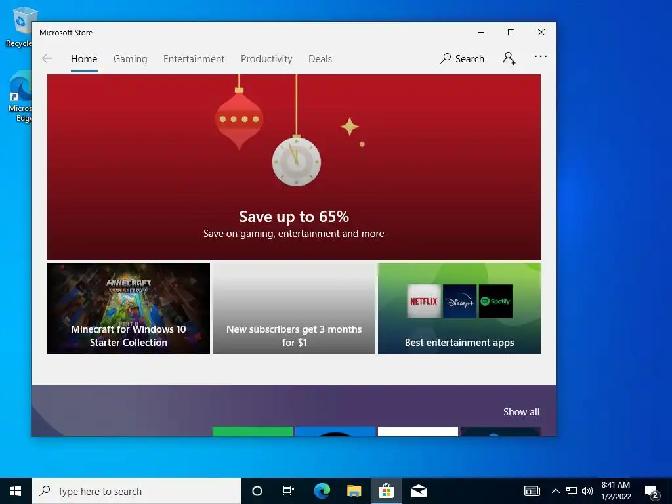The height and width of the screenshot is (504, 672).
Task: Open the Entertainment tab
Action: point(194,59)
